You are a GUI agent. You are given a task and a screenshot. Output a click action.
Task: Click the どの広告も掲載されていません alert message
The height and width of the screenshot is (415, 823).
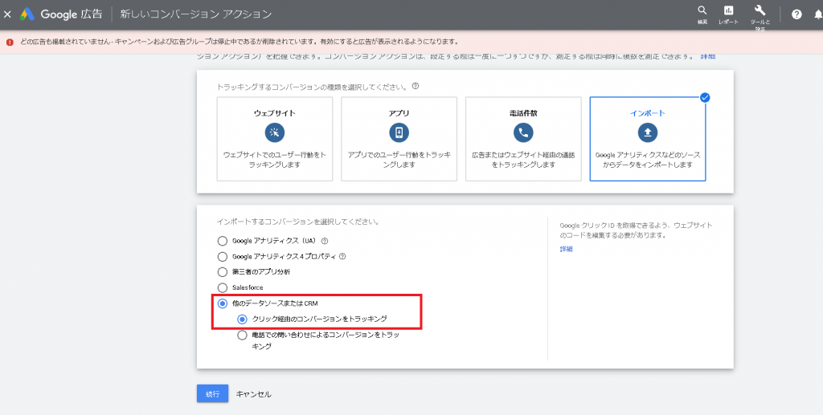[x=240, y=42]
